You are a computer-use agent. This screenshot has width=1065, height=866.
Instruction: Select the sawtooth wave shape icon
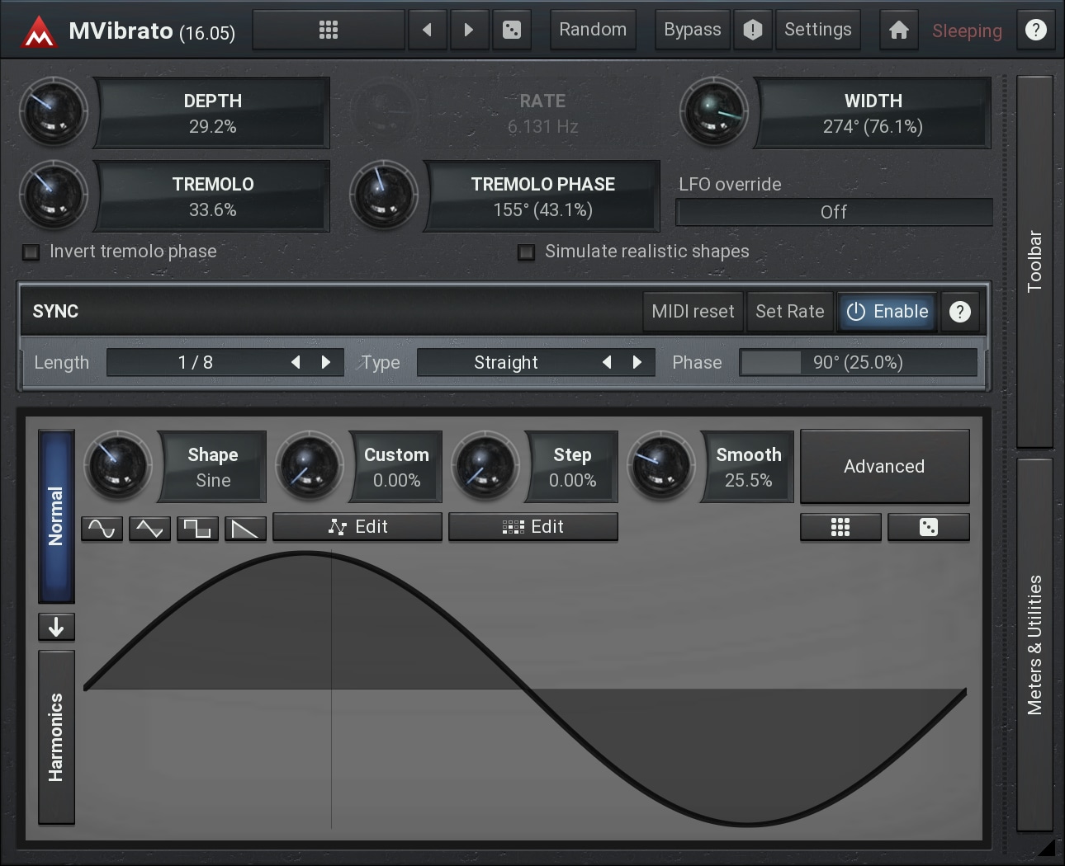pyautogui.click(x=245, y=529)
